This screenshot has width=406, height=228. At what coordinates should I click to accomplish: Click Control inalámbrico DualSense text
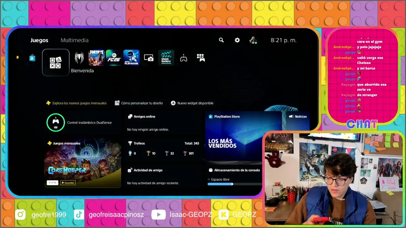point(89,123)
